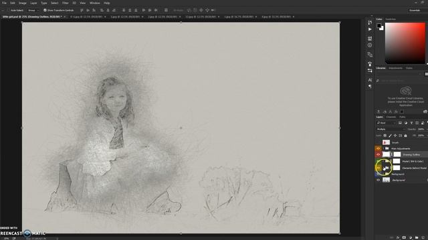Hide the Drawing Outline layer

click(x=378, y=154)
